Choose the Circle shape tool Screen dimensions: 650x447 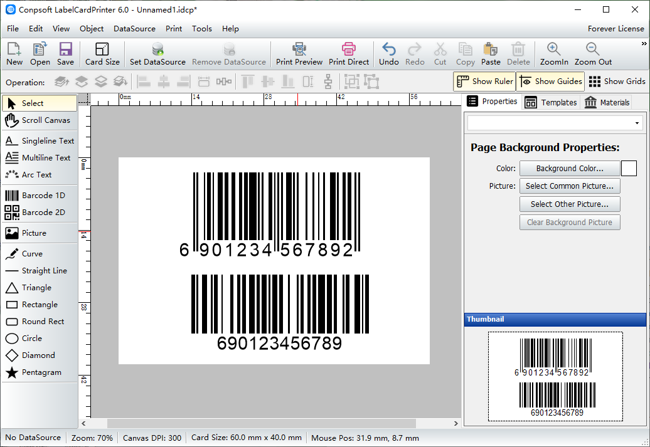40,339
